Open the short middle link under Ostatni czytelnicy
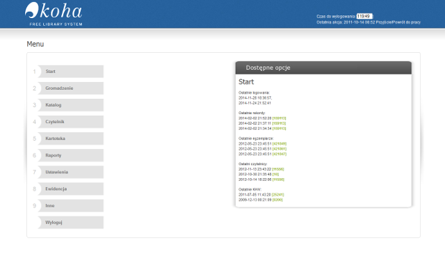 pyautogui.click(x=275, y=174)
